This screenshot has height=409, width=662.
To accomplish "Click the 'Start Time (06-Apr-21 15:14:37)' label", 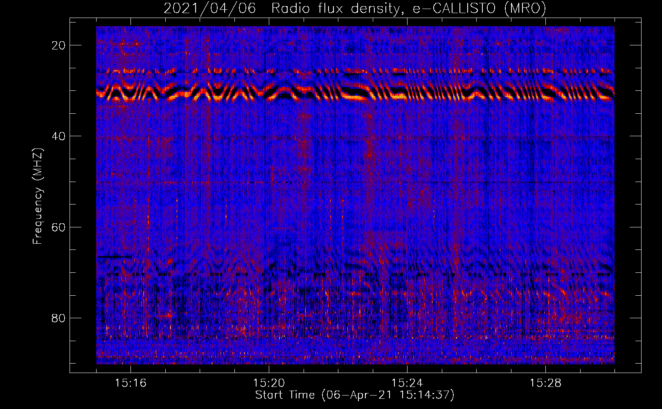I will point(355,395).
